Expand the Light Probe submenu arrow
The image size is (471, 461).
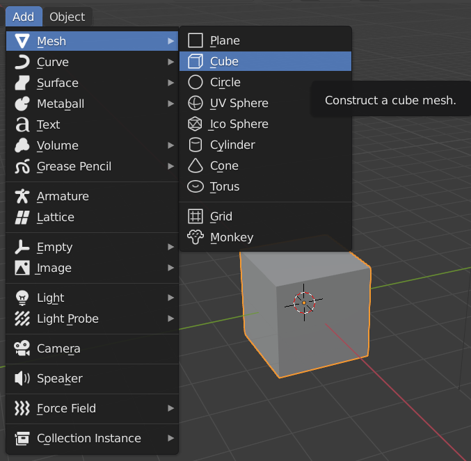tap(170, 318)
